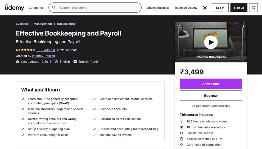Click the ₹3,499 price
The image size is (262, 149).
click(x=192, y=72)
